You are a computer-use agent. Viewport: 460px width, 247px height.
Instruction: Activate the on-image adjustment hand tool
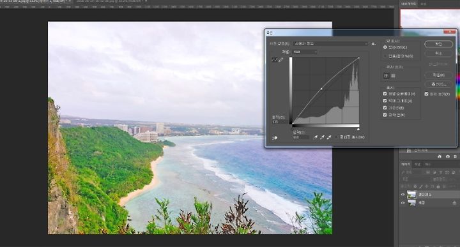275,138
